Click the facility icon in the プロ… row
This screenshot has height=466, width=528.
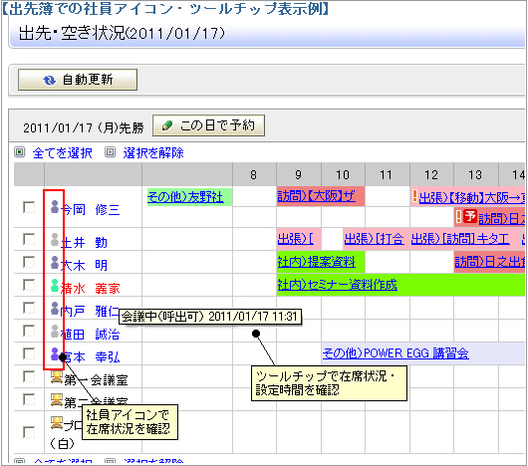coord(57,422)
